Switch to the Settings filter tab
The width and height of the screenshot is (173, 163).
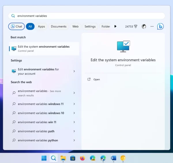click(x=90, y=26)
